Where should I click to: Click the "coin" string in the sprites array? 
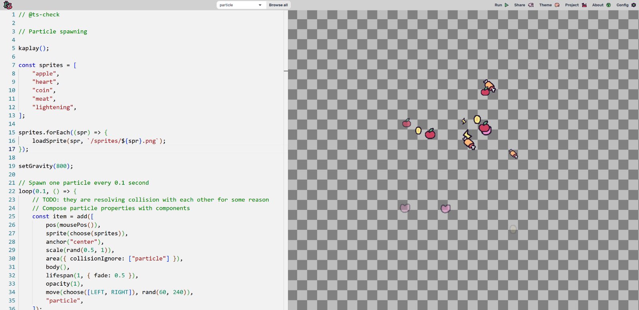tap(42, 90)
